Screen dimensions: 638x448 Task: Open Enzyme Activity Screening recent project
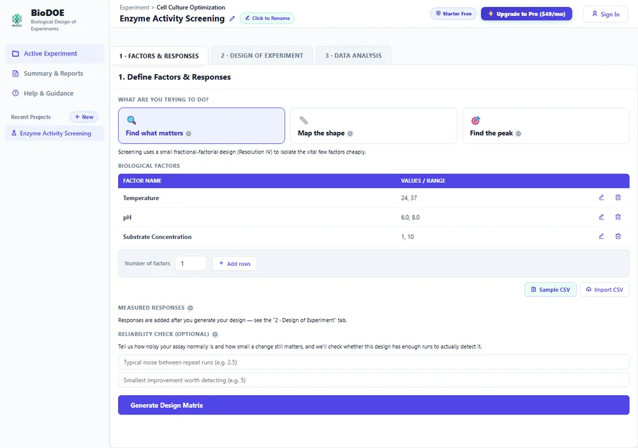[54, 133]
